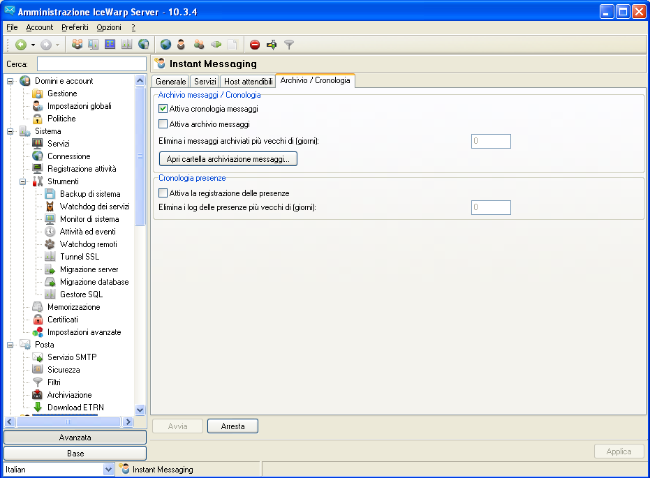
Task: Click the presence log days input field
Action: coord(491,207)
